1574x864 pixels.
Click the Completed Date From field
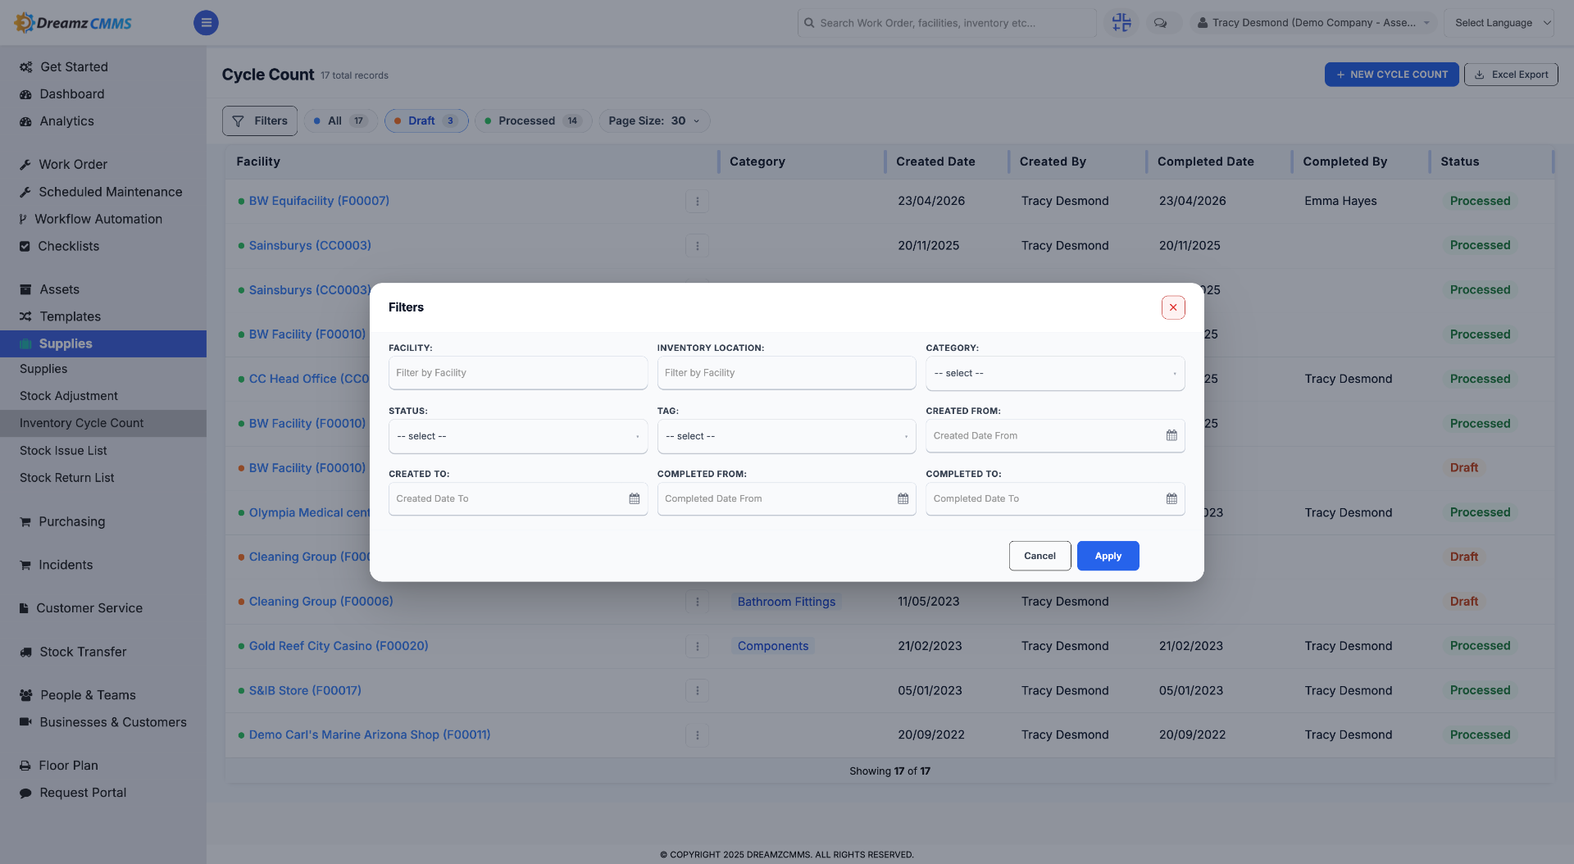[786, 499]
